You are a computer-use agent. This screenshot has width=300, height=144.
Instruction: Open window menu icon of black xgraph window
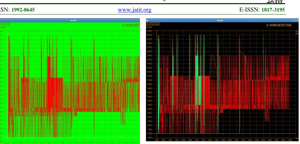(x=147, y=20)
